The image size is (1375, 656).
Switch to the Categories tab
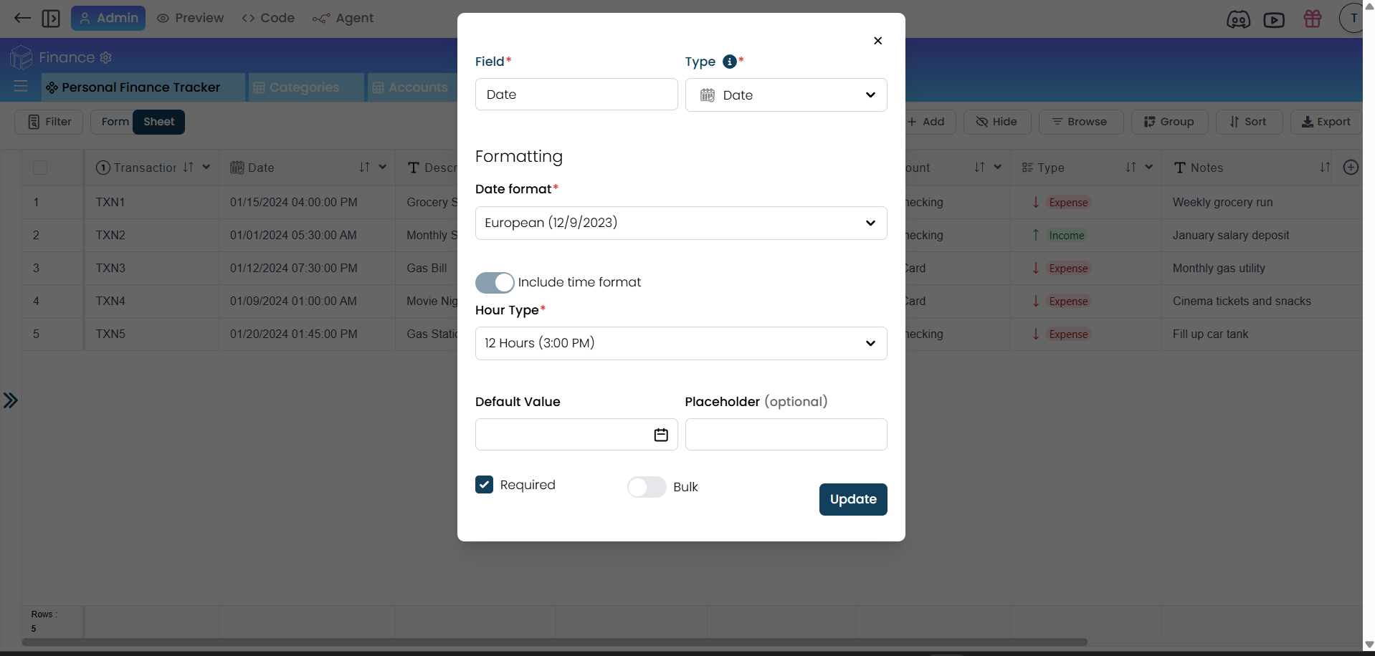pos(304,87)
